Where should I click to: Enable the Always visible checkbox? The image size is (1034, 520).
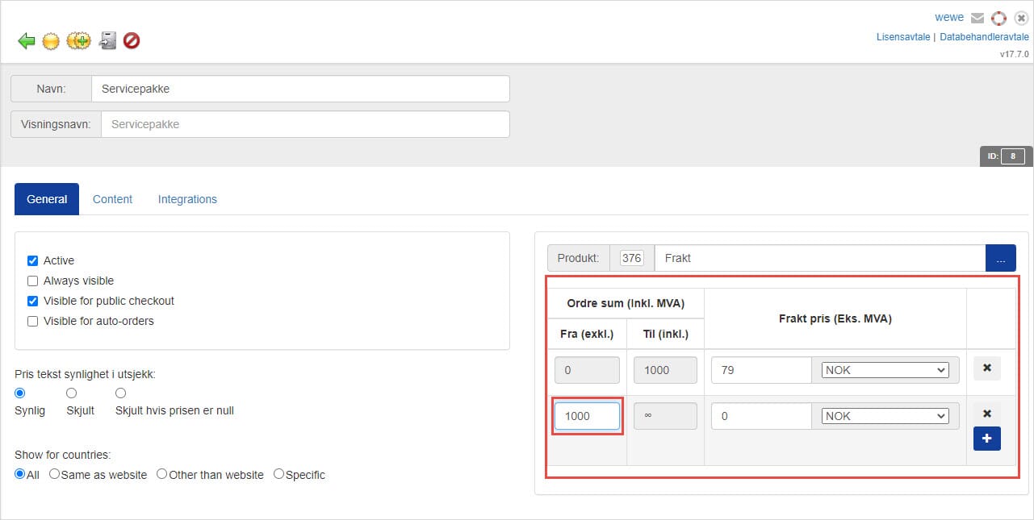pyautogui.click(x=33, y=281)
